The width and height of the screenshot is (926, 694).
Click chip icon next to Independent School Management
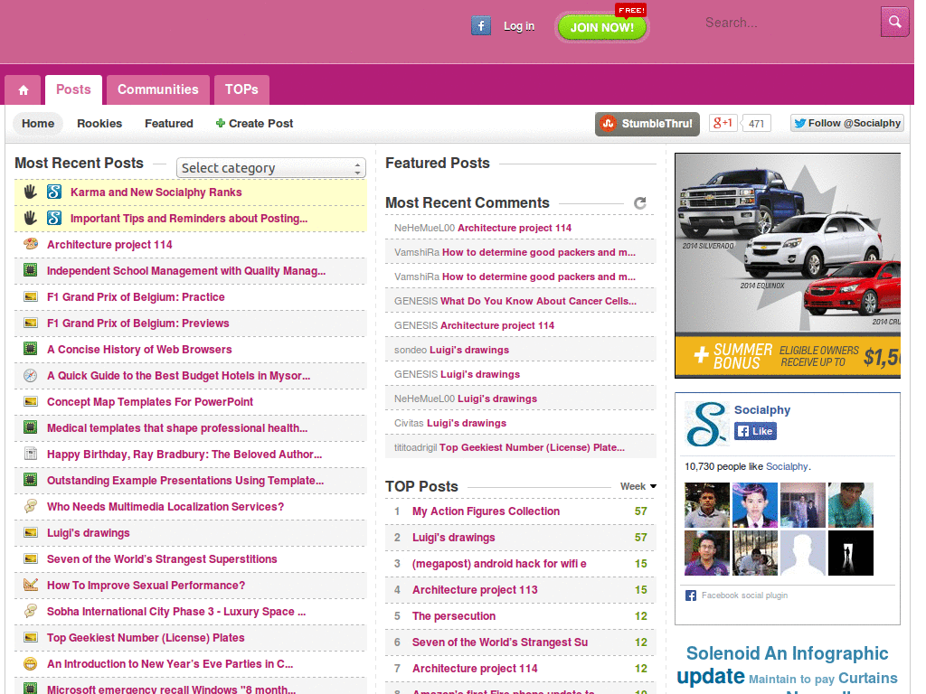30,270
